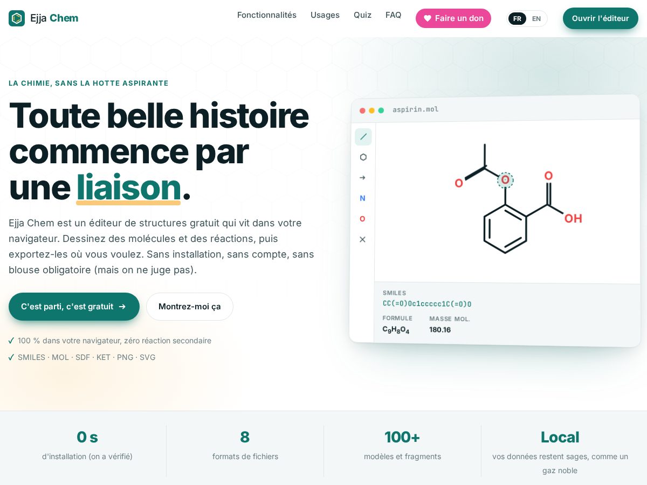
Task: Open the FAQ nav link
Action: (x=394, y=15)
